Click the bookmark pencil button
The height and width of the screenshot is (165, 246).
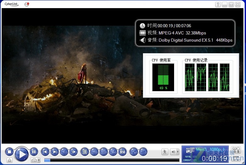click(134, 152)
